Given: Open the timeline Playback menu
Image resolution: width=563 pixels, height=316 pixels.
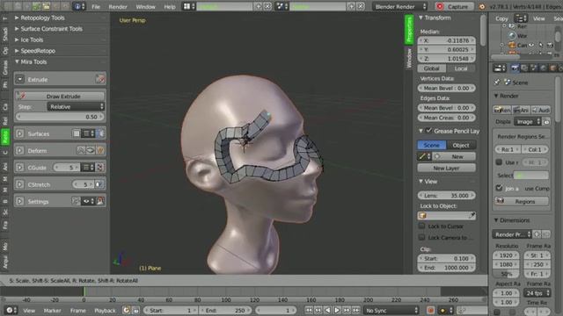Looking at the screenshot, I should click(x=105, y=311).
